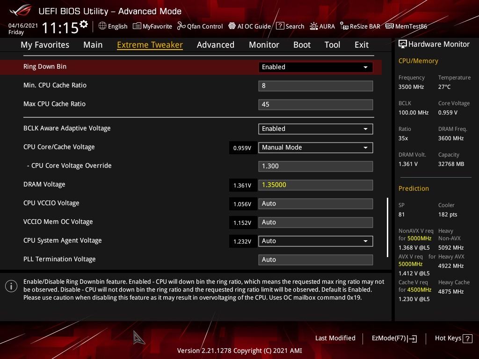Click the globe language icon
The width and height of the screenshot is (479, 359).
pyautogui.click(x=102, y=26)
